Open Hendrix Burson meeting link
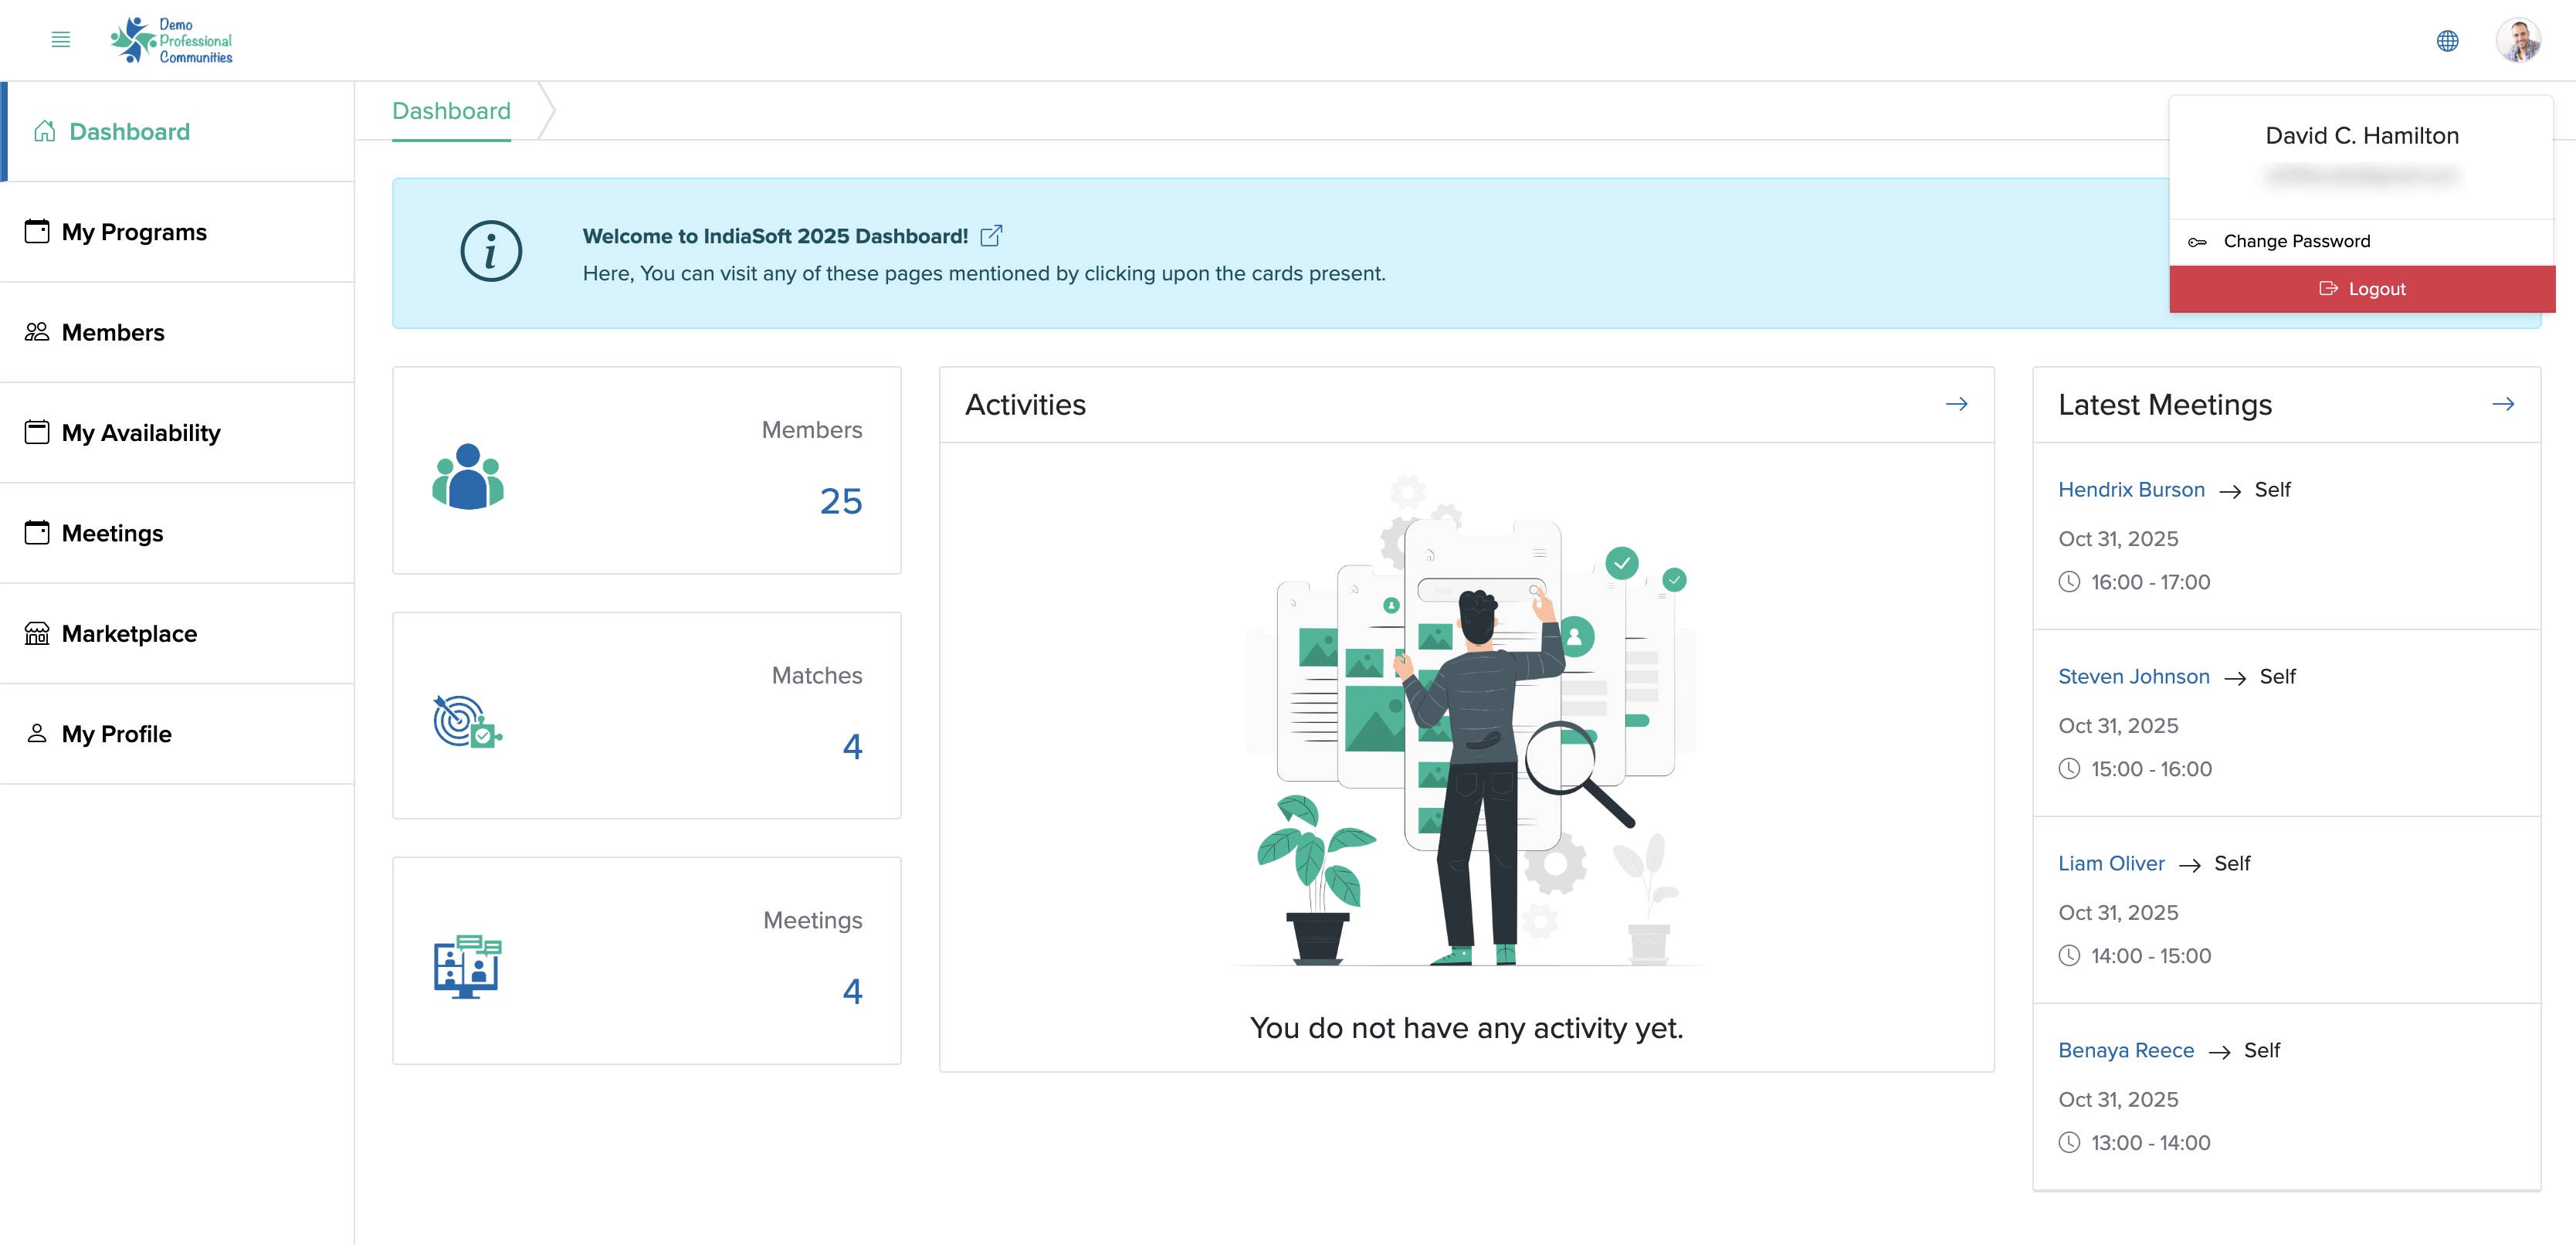This screenshot has width=2576, height=1245. tap(2131, 489)
